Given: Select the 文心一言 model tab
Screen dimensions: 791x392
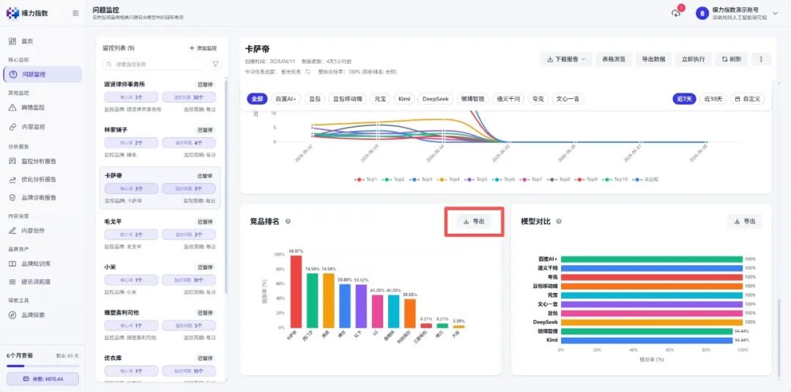Looking at the screenshot, I should tap(568, 99).
